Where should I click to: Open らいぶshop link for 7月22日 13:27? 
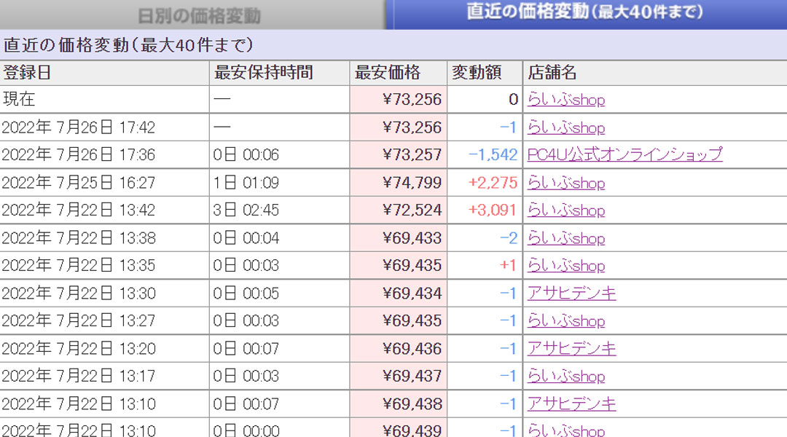click(x=565, y=320)
